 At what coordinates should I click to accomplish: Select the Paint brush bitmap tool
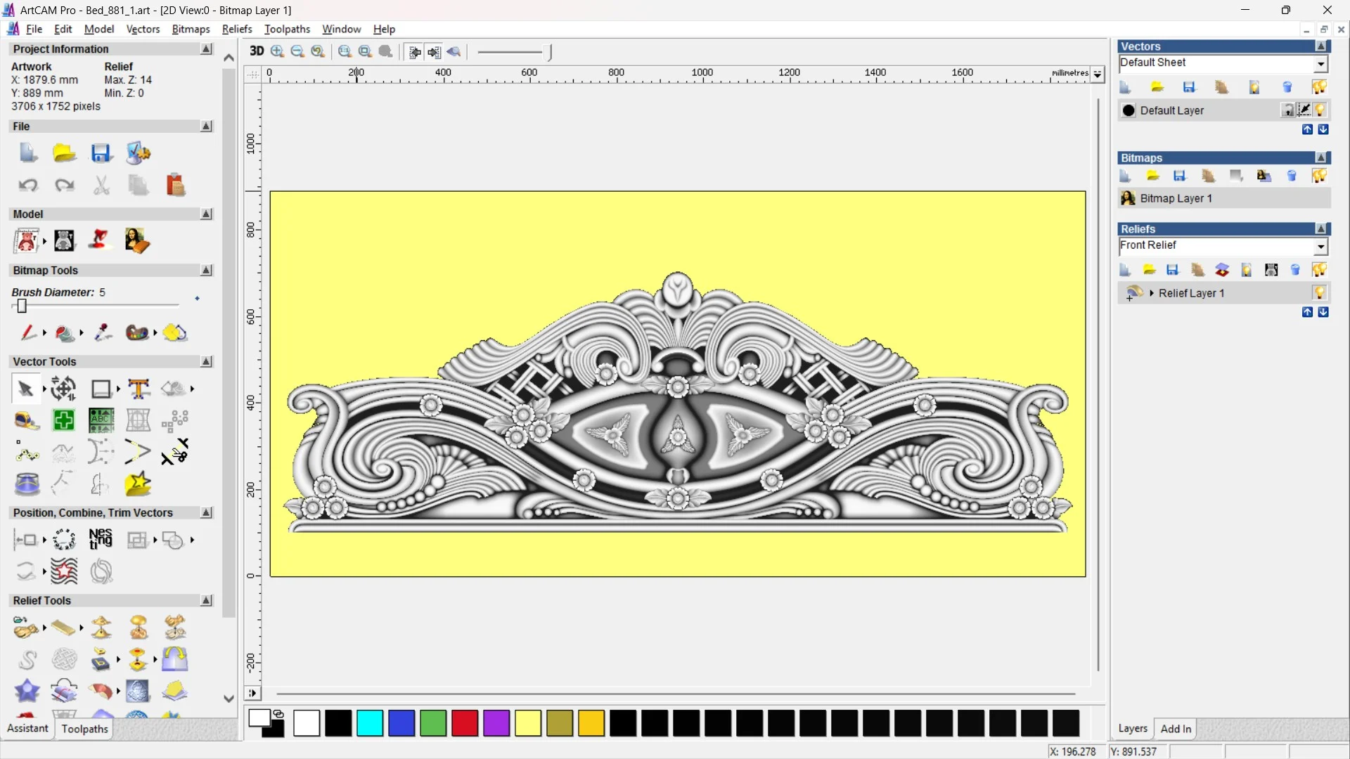click(27, 332)
